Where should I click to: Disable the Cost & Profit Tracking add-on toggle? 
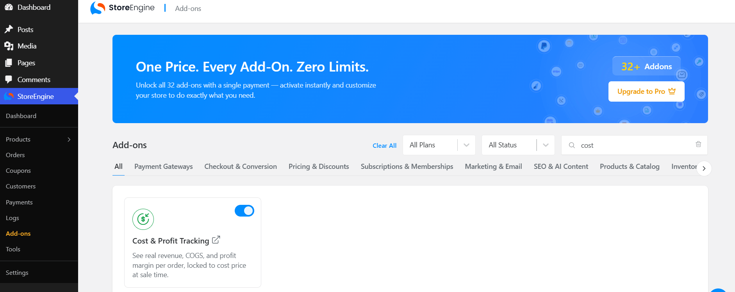click(x=244, y=211)
